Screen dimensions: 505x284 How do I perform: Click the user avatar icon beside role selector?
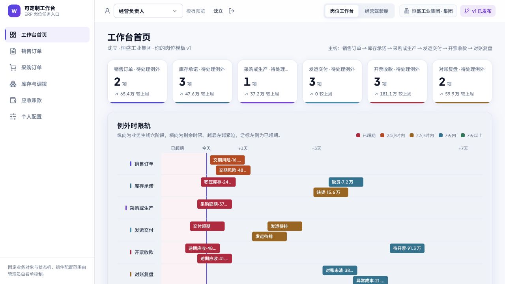(x=107, y=11)
